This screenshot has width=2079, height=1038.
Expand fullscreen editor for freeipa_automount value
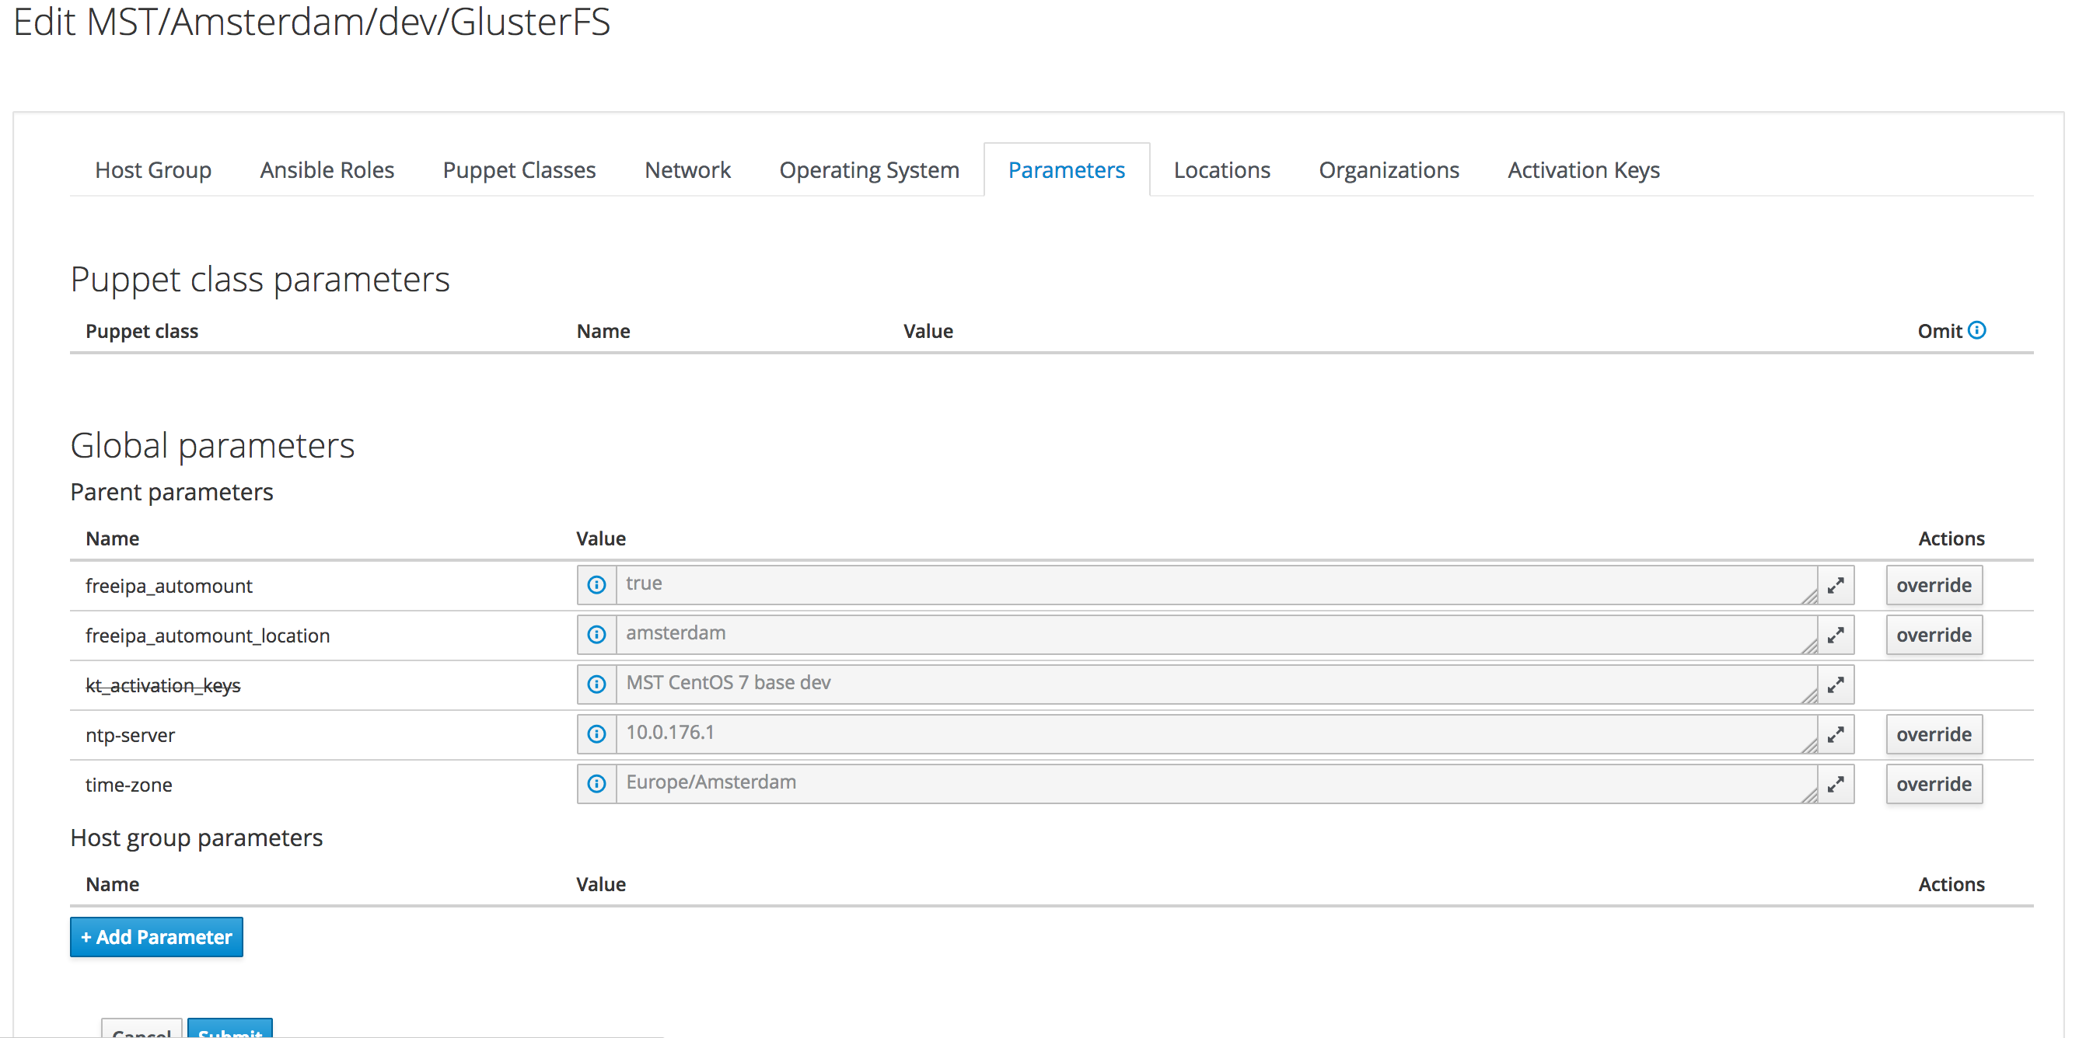[1836, 585]
